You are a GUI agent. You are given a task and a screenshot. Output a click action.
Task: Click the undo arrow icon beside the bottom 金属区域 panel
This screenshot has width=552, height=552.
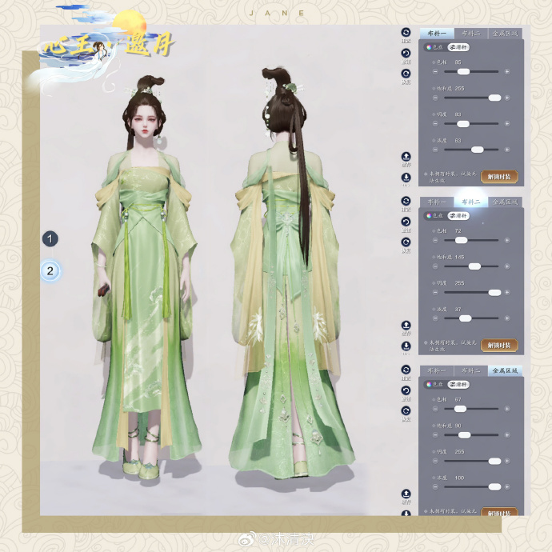[406, 390]
